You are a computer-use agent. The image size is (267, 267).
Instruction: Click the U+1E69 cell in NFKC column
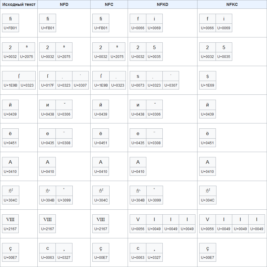[x=207, y=80]
